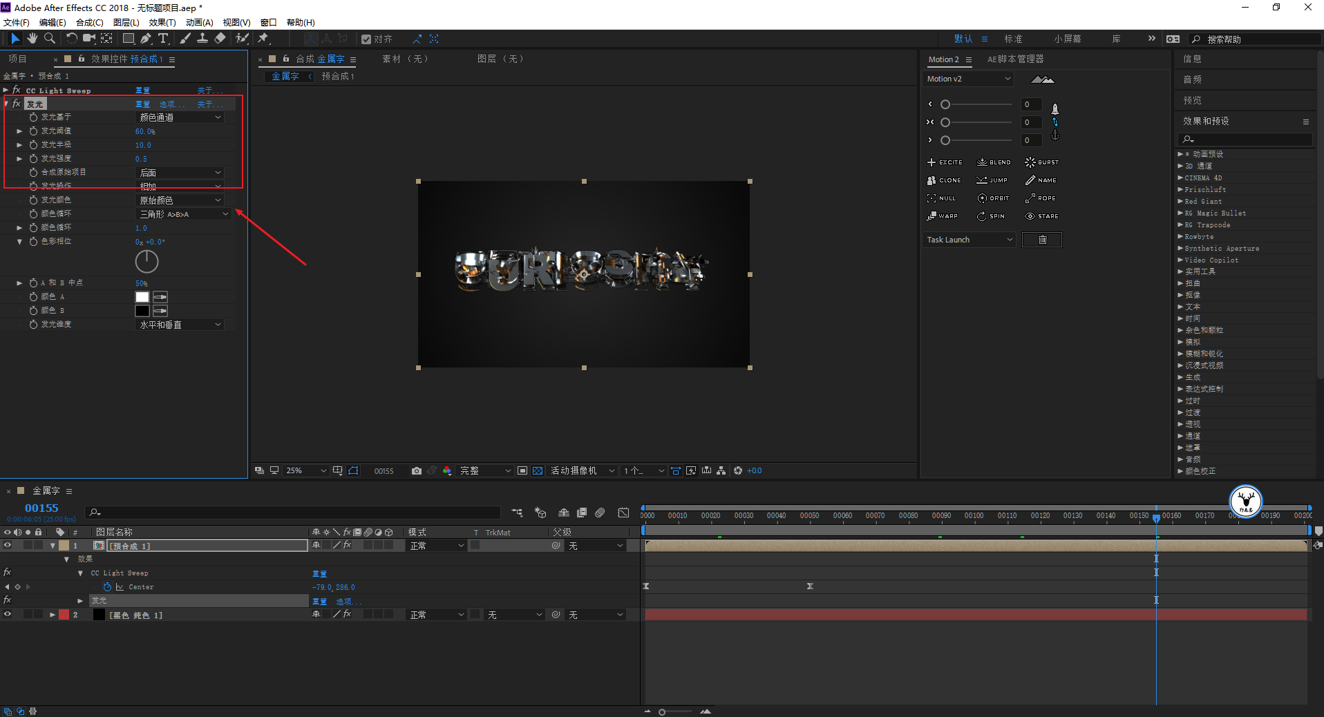
Task: Open the 活动摄像机 view dropdown
Action: tap(583, 471)
